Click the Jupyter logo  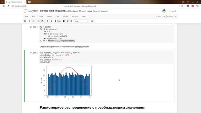(x=31, y=11)
